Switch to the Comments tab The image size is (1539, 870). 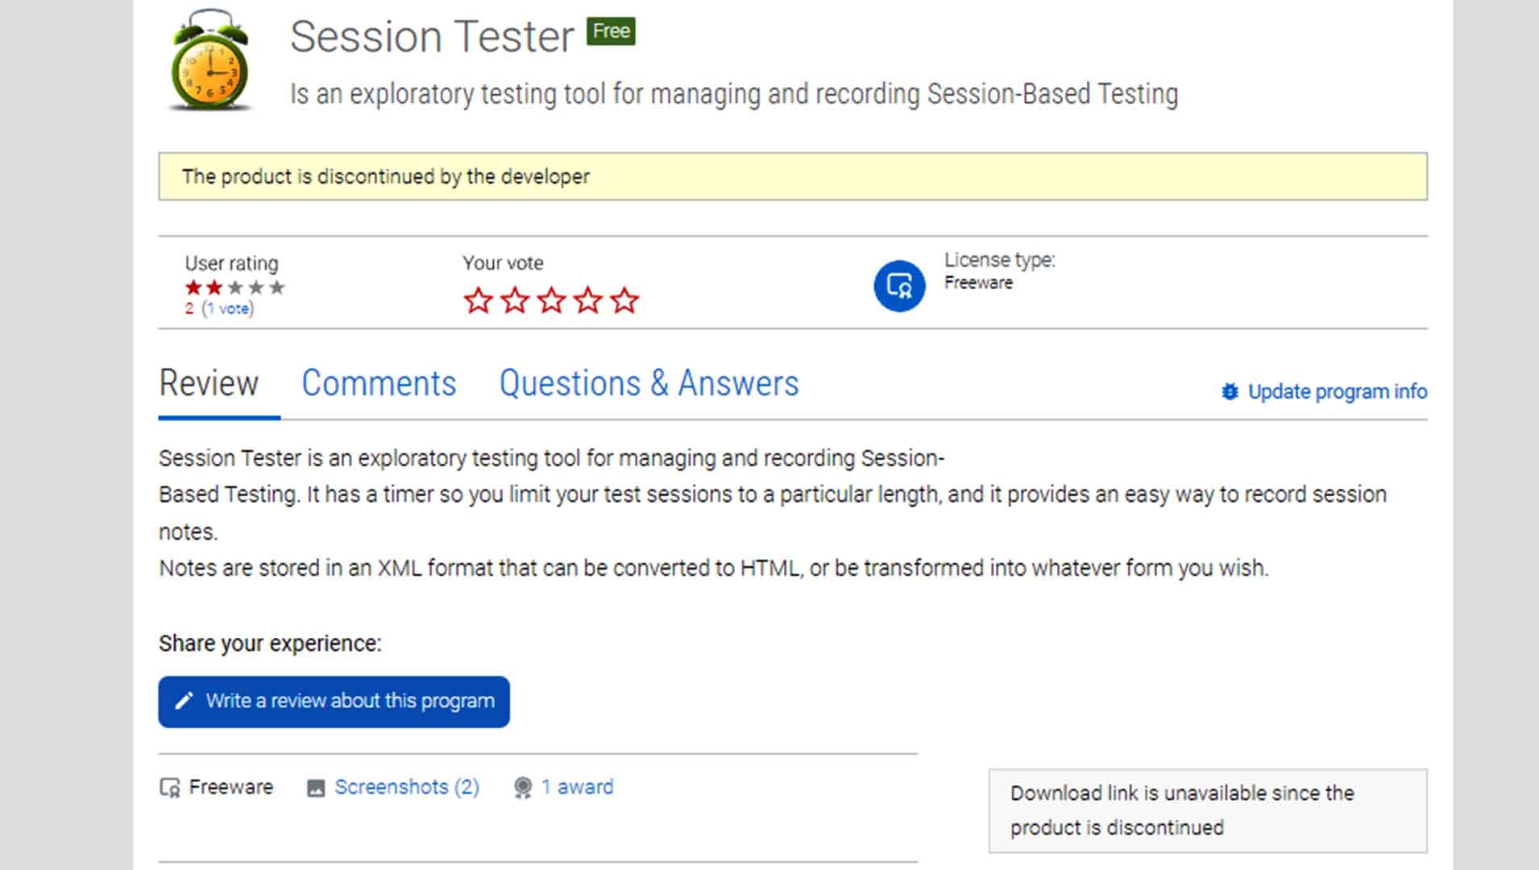(378, 383)
